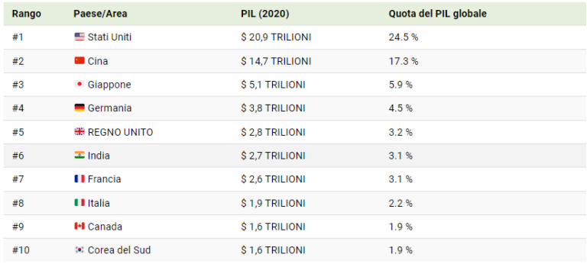
Task: Click the Italy flag icon
Action: 79,203
